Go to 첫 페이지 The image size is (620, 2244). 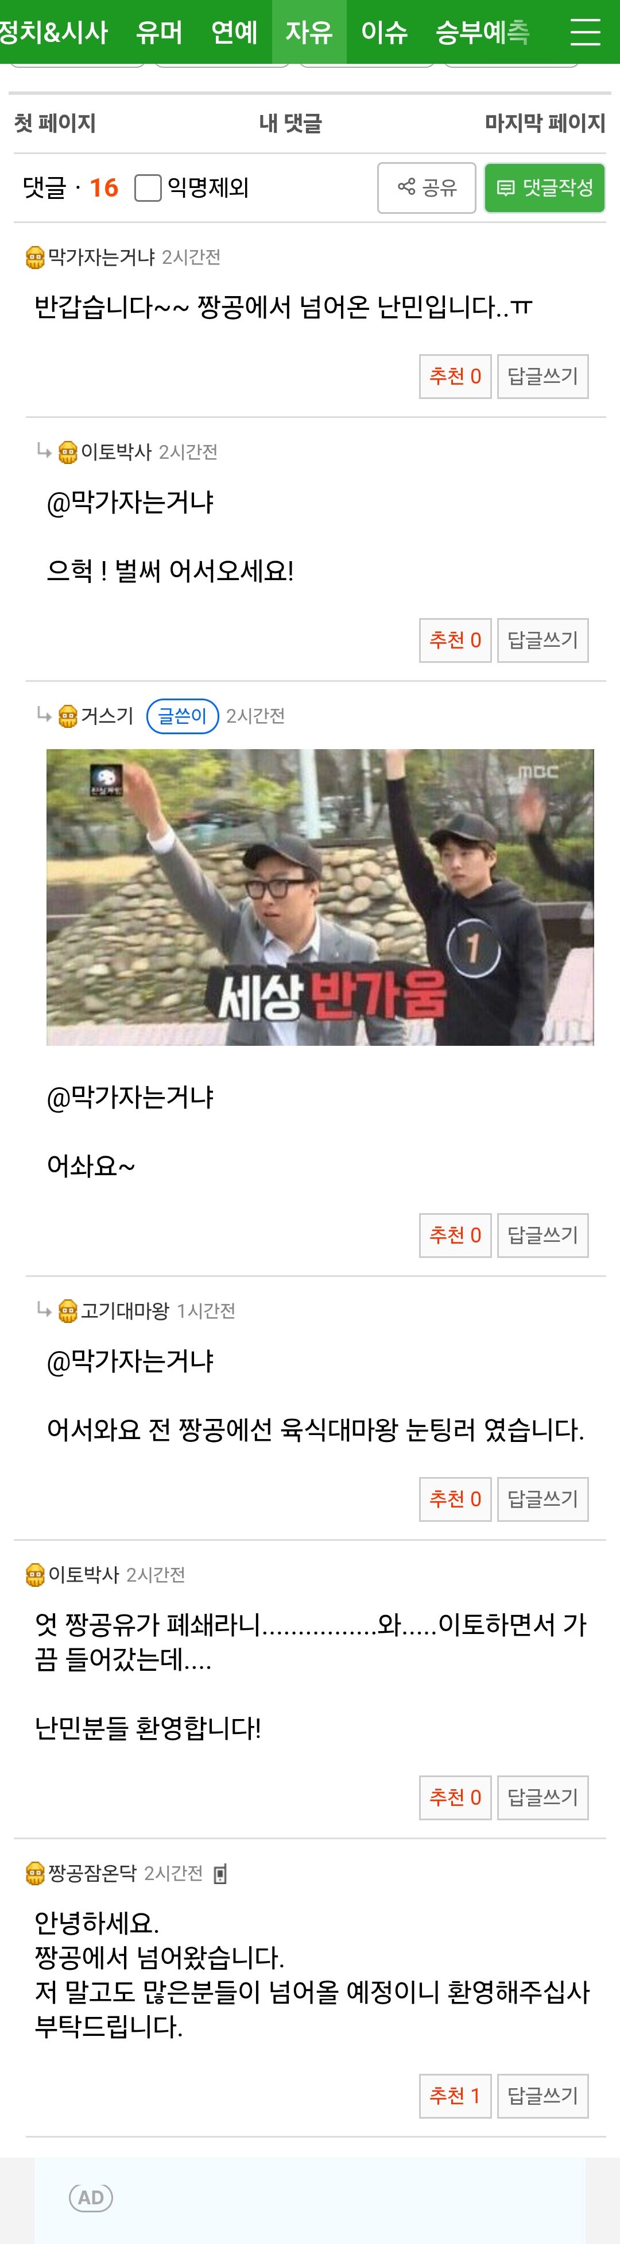(55, 123)
